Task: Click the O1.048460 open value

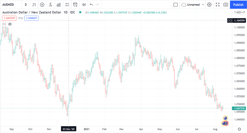Action: click(x=92, y=12)
